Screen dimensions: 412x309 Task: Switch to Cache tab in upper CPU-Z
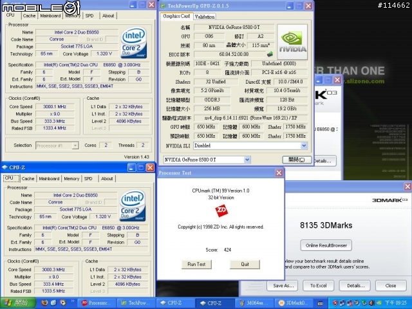pos(29,15)
